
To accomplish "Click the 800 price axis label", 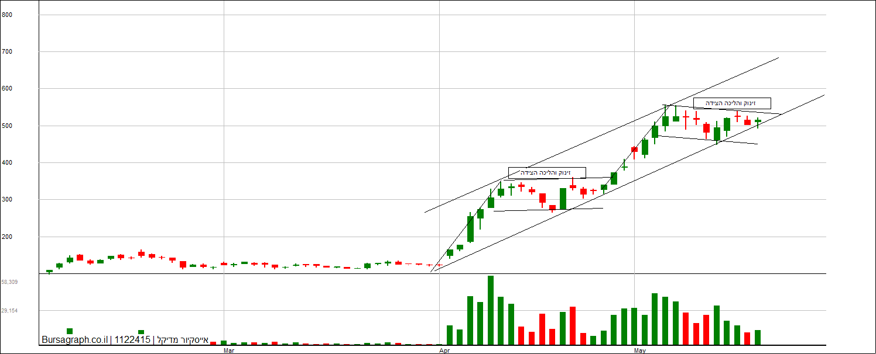I will [x=7, y=15].
